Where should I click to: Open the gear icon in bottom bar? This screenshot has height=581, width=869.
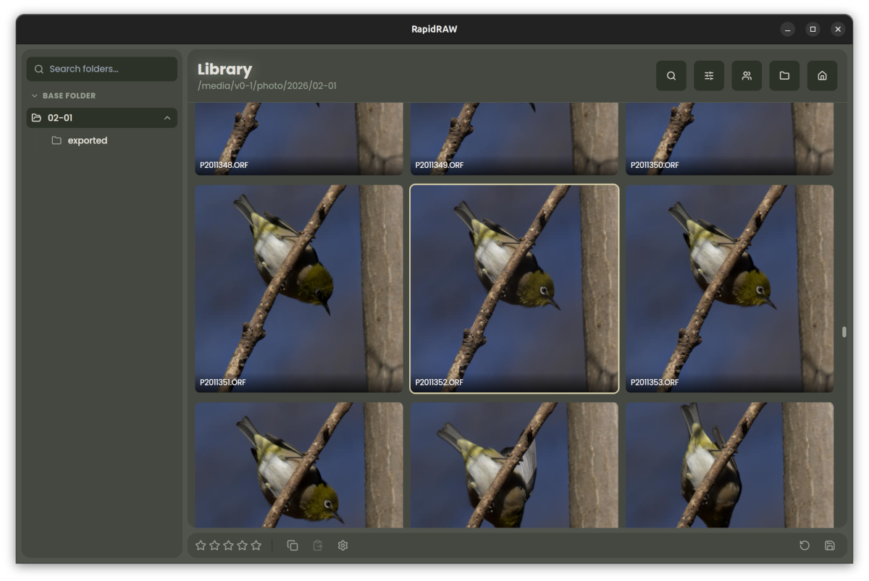(x=343, y=546)
